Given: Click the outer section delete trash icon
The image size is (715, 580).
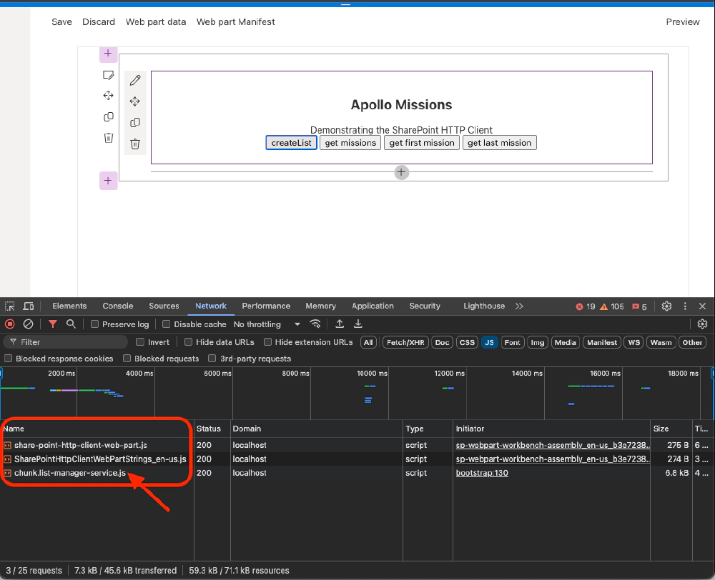Looking at the screenshot, I should pos(108,138).
